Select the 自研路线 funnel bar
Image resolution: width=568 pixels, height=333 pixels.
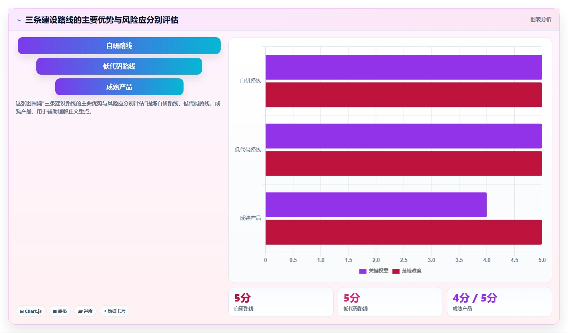pyautogui.click(x=119, y=46)
